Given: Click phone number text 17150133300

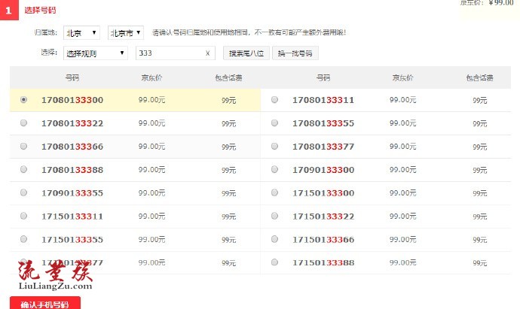Looking at the screenshot, I should click(x=323, y=193).
